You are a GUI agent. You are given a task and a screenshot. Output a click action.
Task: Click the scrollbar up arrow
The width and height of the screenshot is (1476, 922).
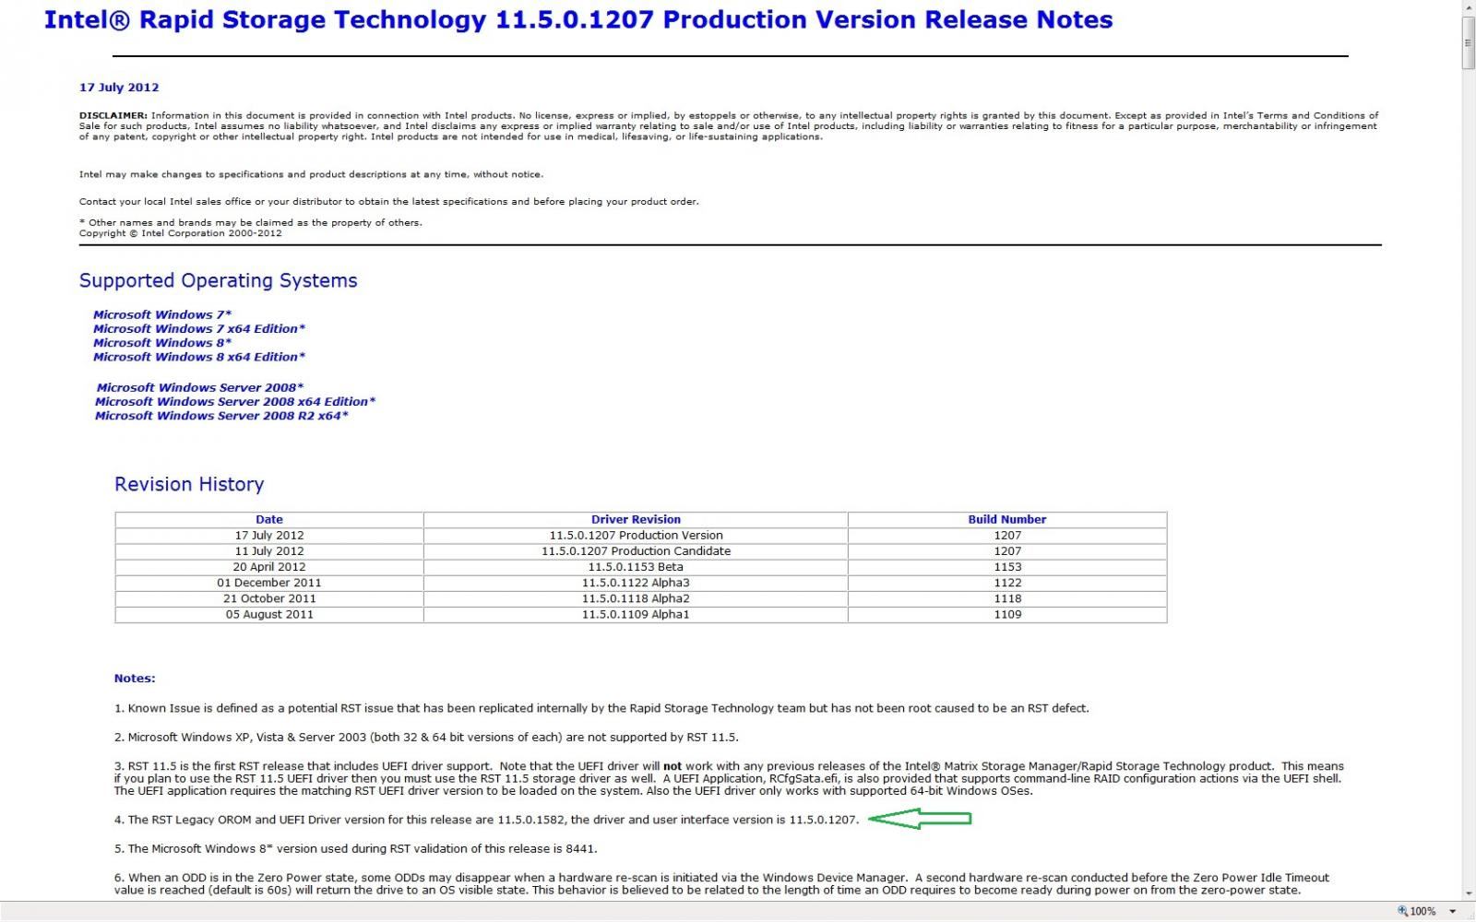(1468, 6)
